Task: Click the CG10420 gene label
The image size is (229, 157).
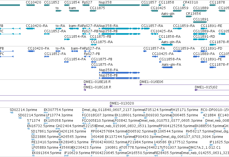Action: (33, 2)
